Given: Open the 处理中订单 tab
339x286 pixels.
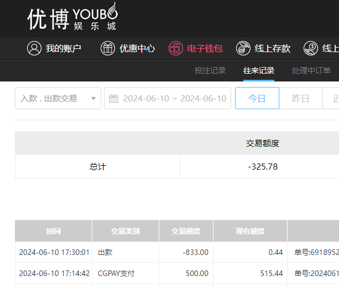Looking at the screenshot, I should pos(311,70).
